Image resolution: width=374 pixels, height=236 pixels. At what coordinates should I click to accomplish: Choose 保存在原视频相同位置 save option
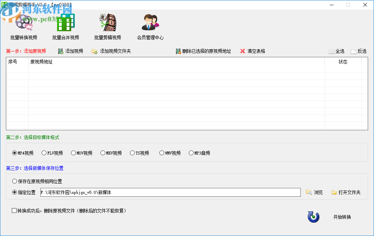coord(14,181)
